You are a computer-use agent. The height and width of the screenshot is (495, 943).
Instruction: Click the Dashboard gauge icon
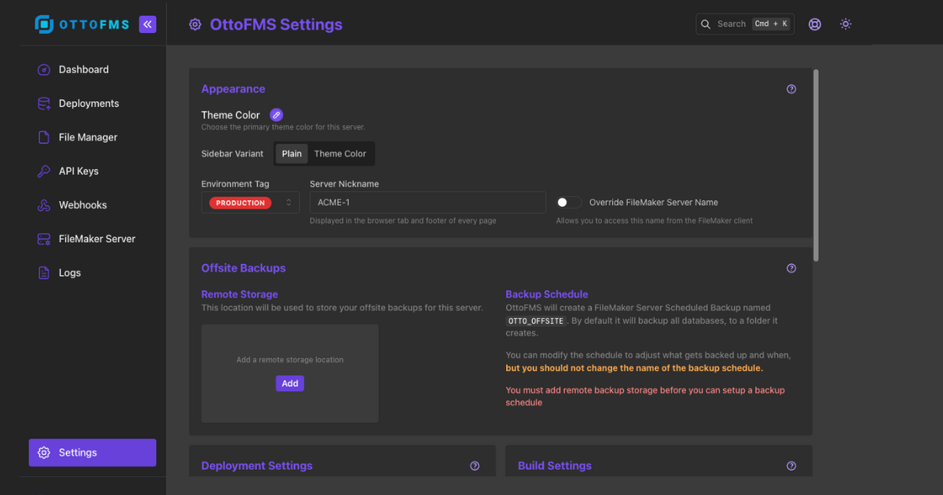click(44, 70)
